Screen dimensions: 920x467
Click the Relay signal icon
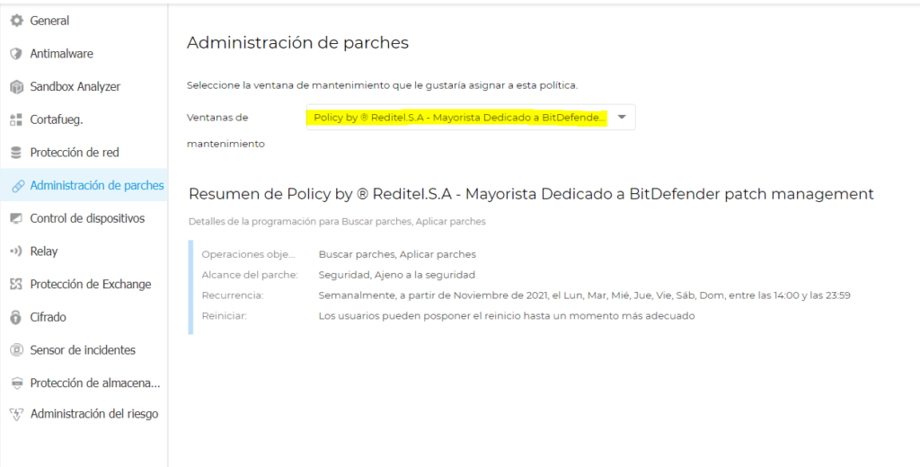(16, 251)
